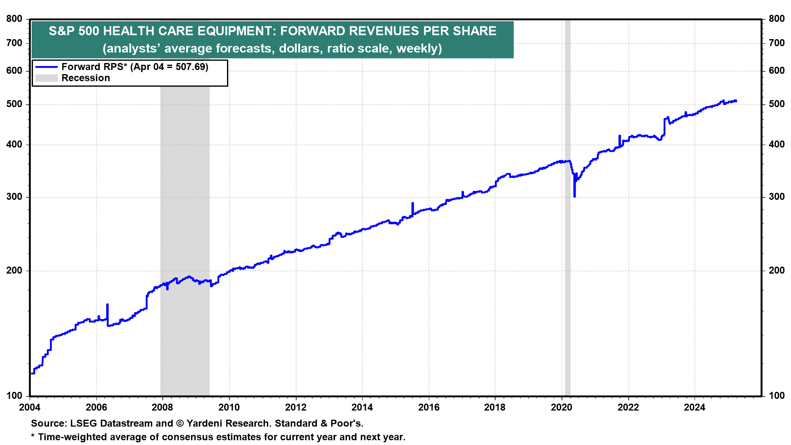Click the blue Forward RPS legend line
This screenshot has height=445, width=791.
(x=46, y=67)
